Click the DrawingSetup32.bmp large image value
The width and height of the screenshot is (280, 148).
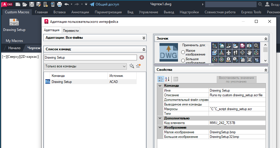[237, 137]
